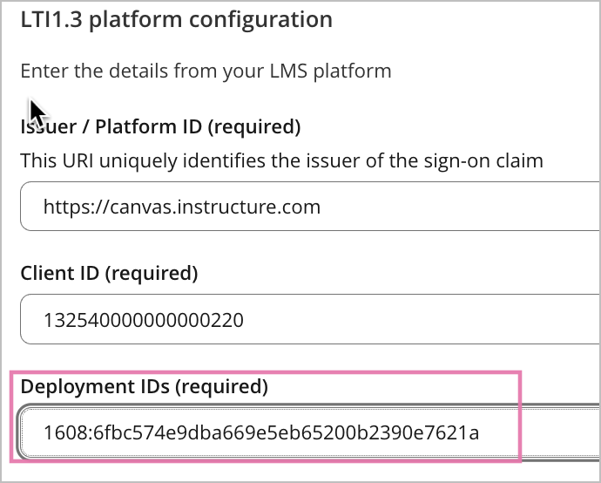Place cursor in https://canvas.instructure.com URL text
Image resolution: width=601 pixels, height=483 pixels.
click(182, 207)
